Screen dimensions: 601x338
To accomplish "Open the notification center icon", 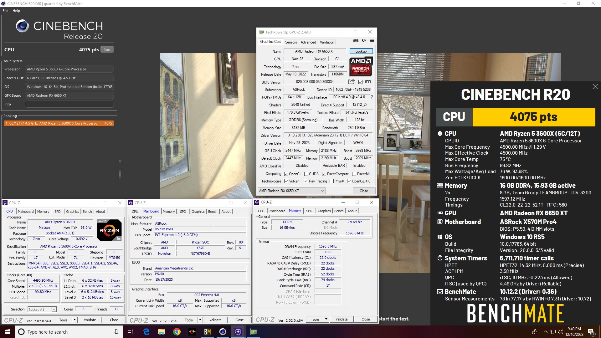I will pyautogui.click(x=591, y=332).
